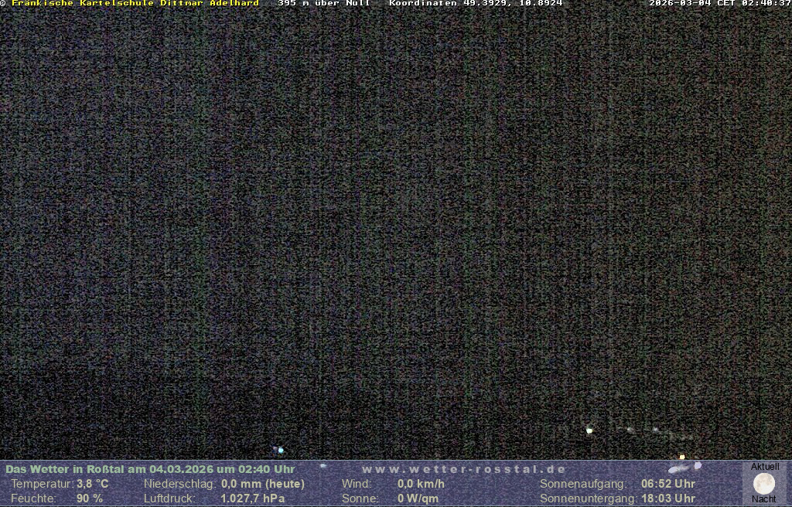
Task: Click the 'Aktuell' label above the moon
Action: click(765, 467)
